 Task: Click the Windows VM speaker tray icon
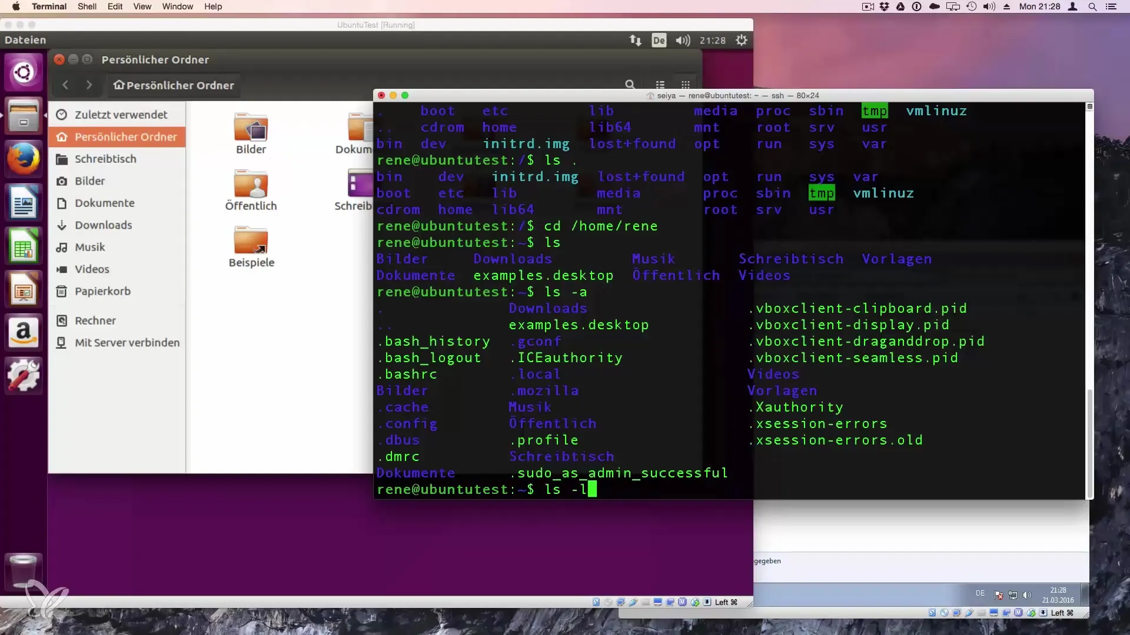[1027, 594]
